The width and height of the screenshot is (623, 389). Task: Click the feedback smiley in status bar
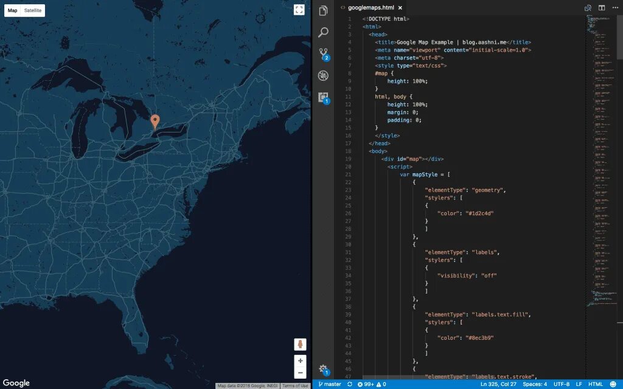(613, 384)
